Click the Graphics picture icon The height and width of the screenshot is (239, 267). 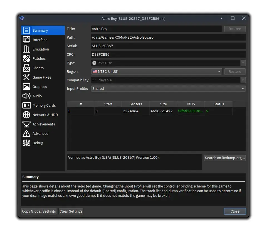(26, 86)
